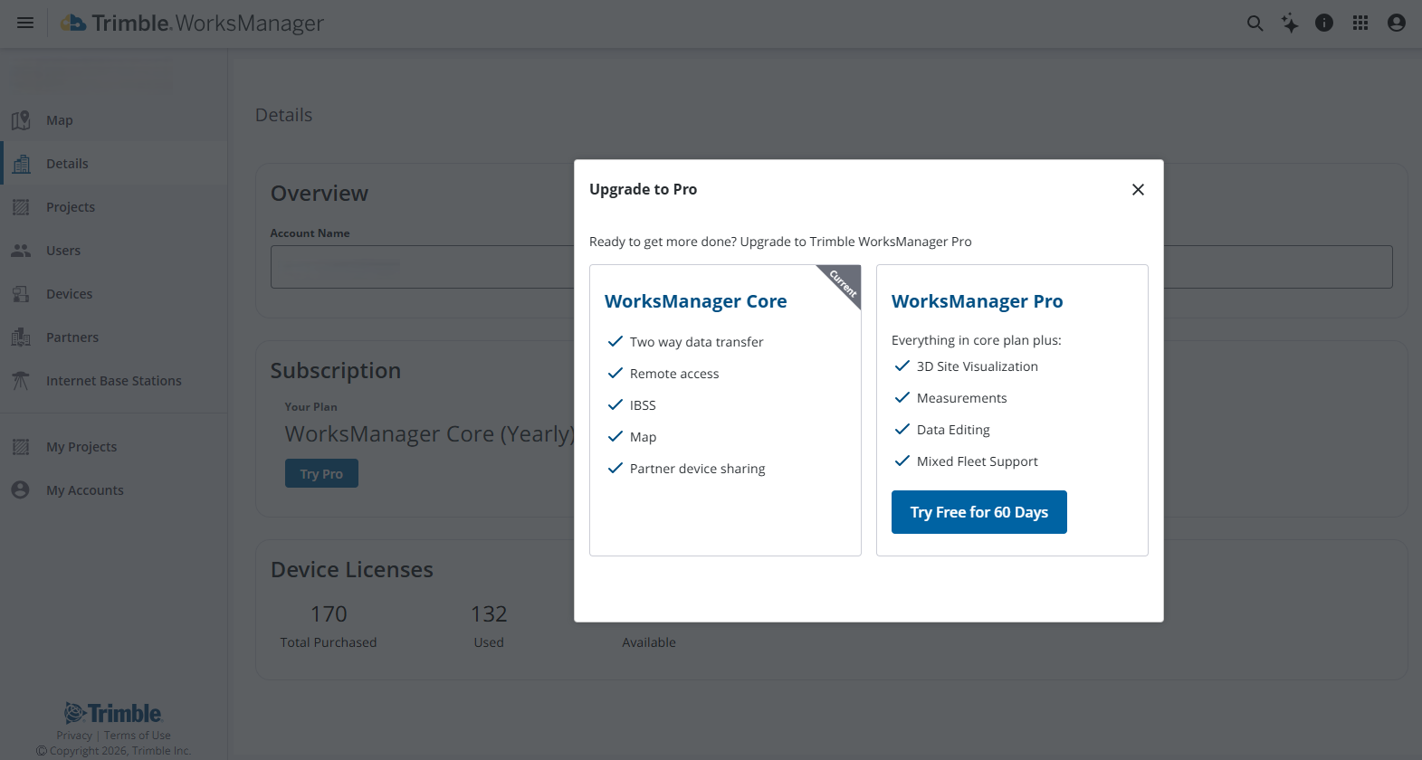The image size is (1422, 760).
Task: Close the Upgrade to Pro dialog
Action: 1138,189
